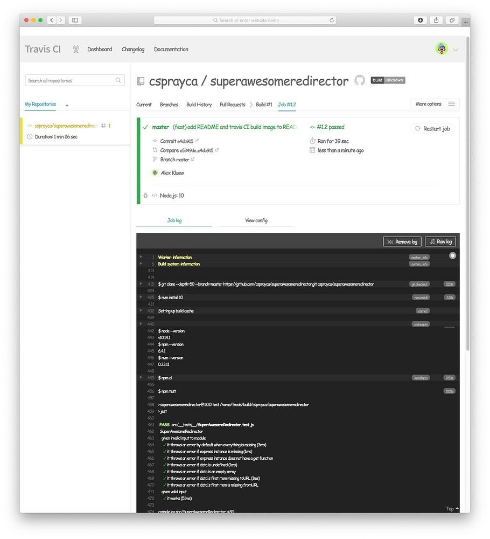Viewport: 490px width, 539px height.
Task: Click the sidebar build number # 1
Action: tap(106, 126)
